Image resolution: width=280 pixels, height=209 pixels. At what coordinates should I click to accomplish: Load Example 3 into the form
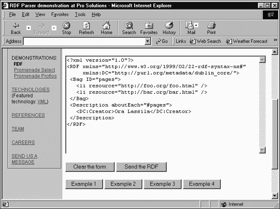click(x=162, y=184)
